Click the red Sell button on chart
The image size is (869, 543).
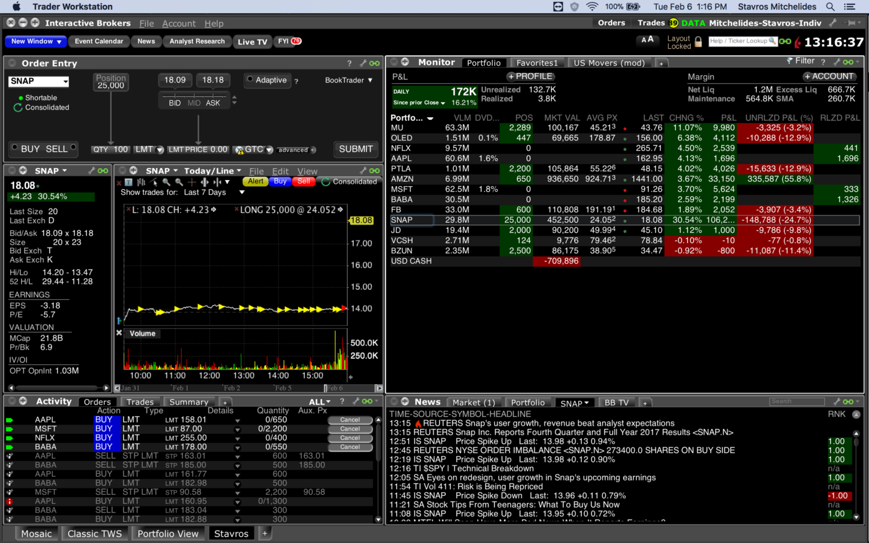coord(304,181)
